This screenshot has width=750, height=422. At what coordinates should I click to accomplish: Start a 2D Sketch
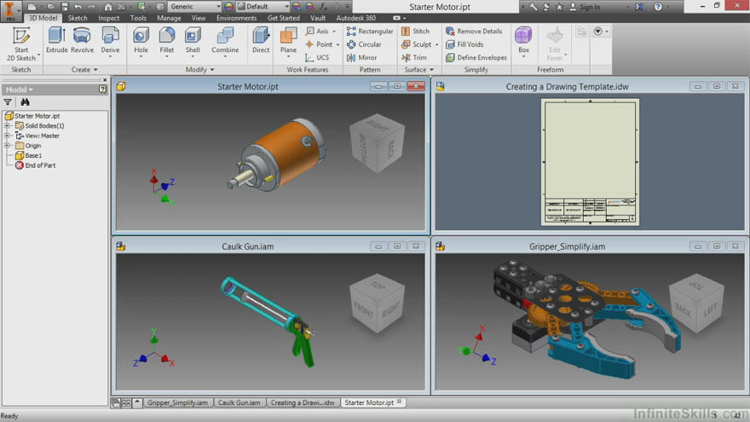pyautogui.click(x=21, y=44)
